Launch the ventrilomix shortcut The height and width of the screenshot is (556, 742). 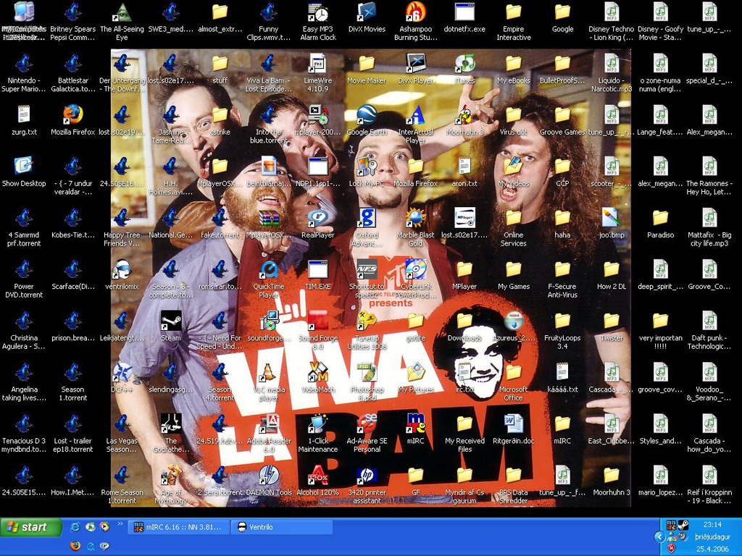click(x=122, y=275)
